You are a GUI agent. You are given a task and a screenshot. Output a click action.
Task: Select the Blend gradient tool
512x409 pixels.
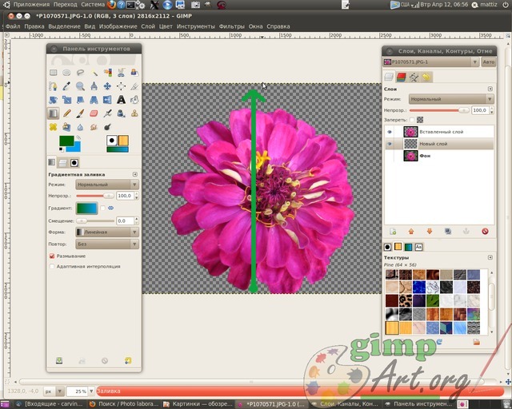(x=54, y=113)
